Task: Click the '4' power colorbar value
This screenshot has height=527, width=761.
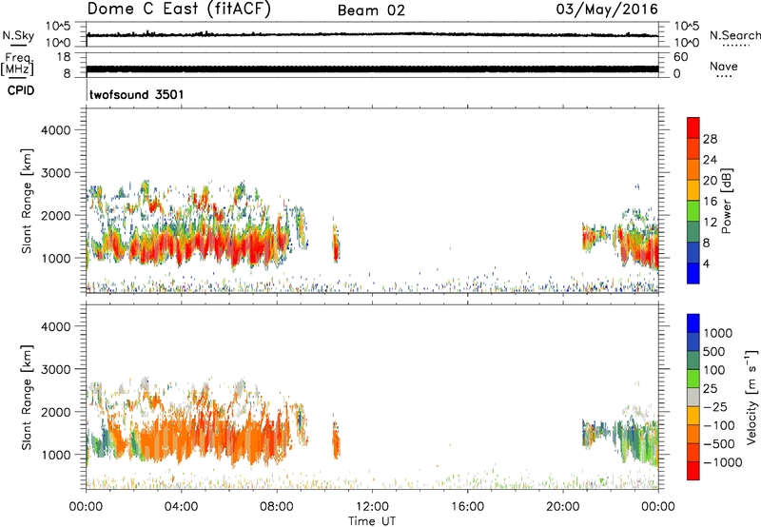Action: 706,263
